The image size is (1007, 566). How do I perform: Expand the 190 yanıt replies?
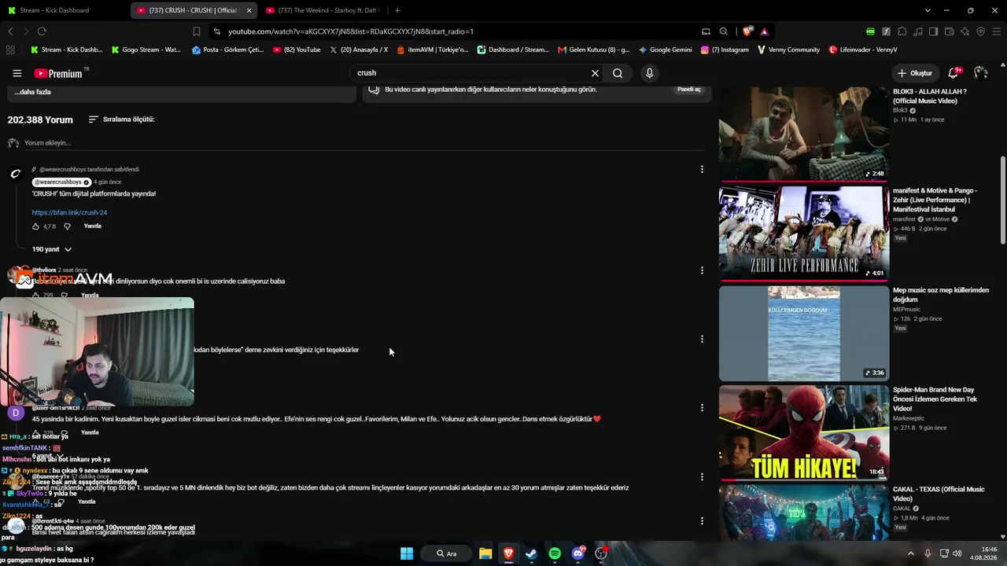coord(52,249)
